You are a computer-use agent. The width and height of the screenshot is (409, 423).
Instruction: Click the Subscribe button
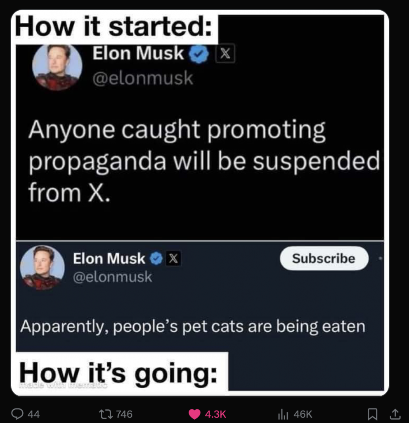point(324,258)
